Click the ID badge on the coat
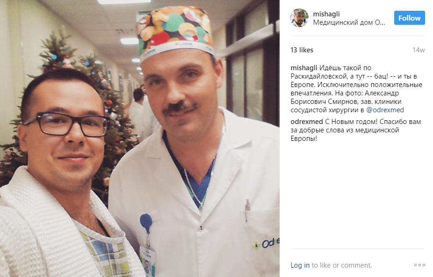The width and height of the screenshot is (433, 277). coord(148,261)
